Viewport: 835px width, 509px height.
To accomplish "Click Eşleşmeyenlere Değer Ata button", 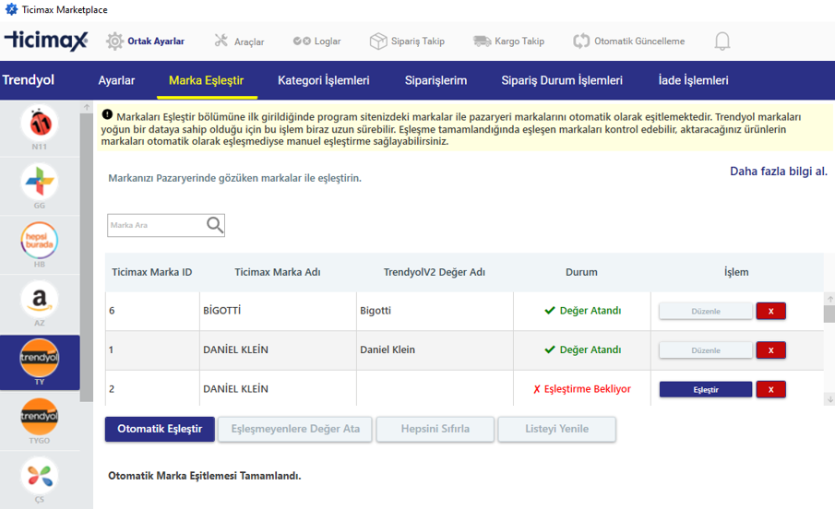I will pyautogui.click(x=295, y=429).
